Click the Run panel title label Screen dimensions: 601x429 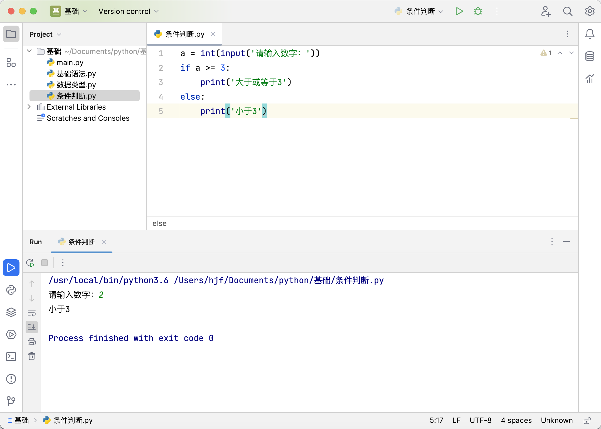(x=36, y=242)
